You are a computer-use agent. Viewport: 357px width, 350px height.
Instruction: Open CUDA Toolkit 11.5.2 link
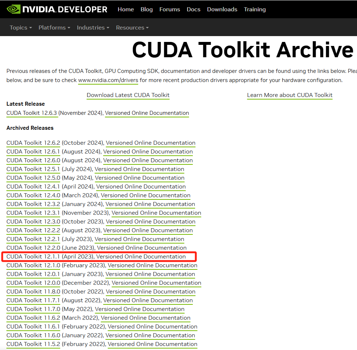point(33,344)
